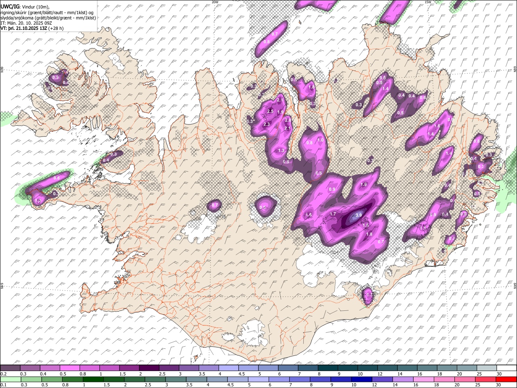517x388 pixels.
Task: Select the 0.1 number under the rain scale
Action: point(3,385)
